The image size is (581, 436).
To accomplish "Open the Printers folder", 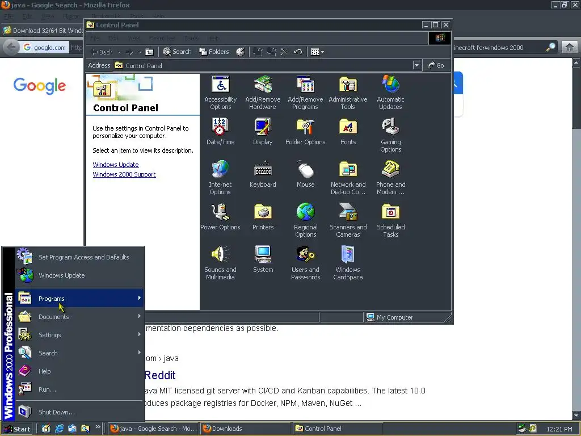I will 263,217.
